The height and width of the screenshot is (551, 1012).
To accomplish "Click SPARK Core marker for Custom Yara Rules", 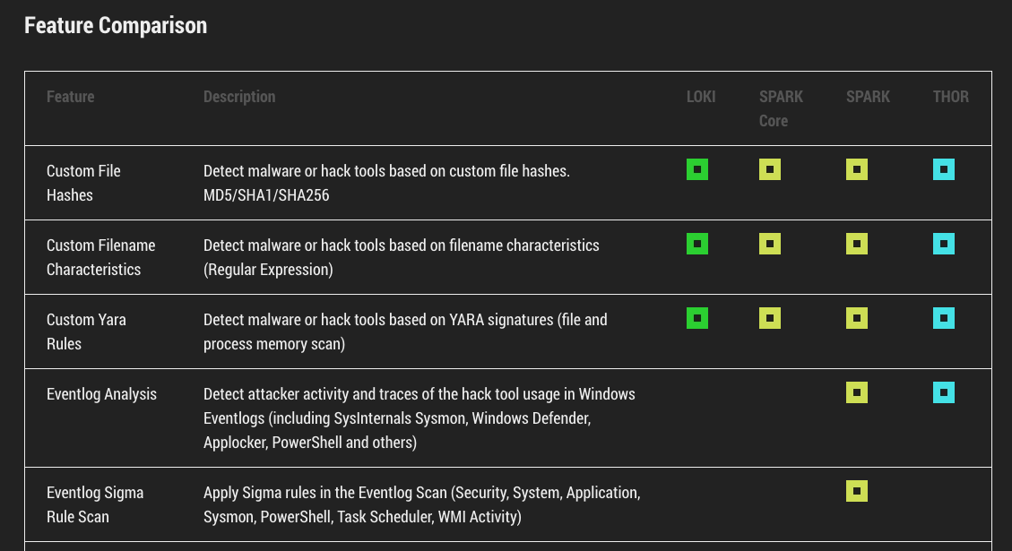I will 770,318.
